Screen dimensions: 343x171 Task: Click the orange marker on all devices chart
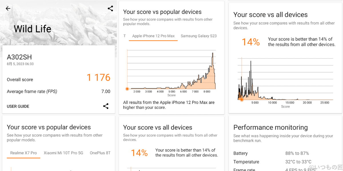click(x=242, y=99)
